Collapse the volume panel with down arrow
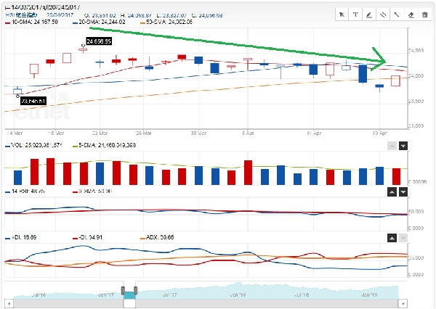The width and height of the screenshot is (436, 309). (403, 146)
